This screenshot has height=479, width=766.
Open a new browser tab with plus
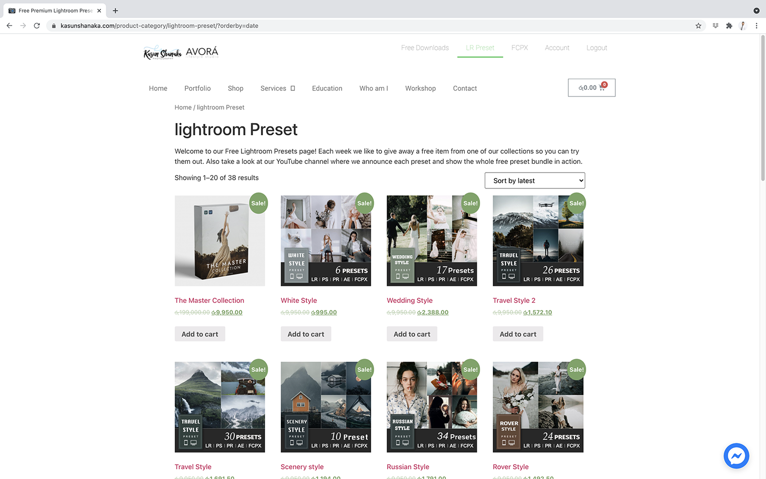click(115, 10)
